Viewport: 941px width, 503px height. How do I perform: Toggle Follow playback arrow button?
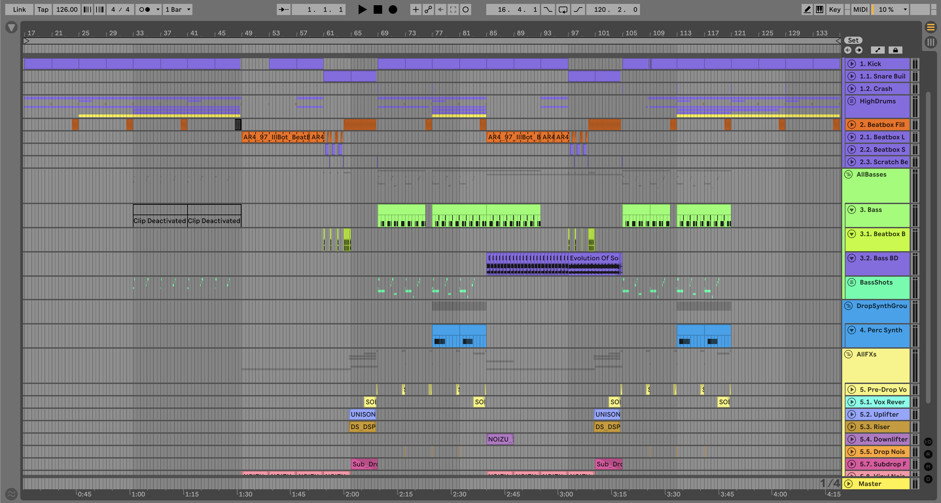(x=283, y=9)
